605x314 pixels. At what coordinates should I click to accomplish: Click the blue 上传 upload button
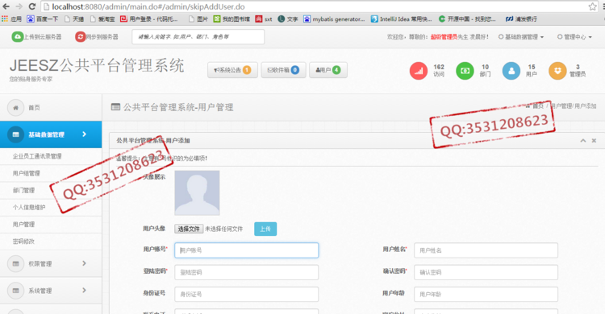[x=265, y=229]
